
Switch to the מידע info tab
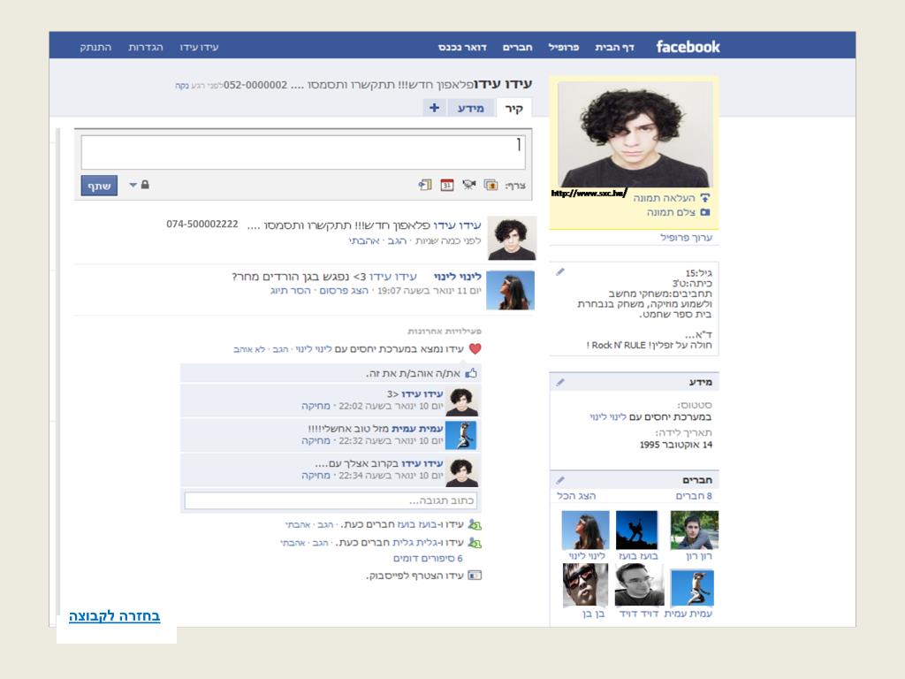(x=471, y=108)
